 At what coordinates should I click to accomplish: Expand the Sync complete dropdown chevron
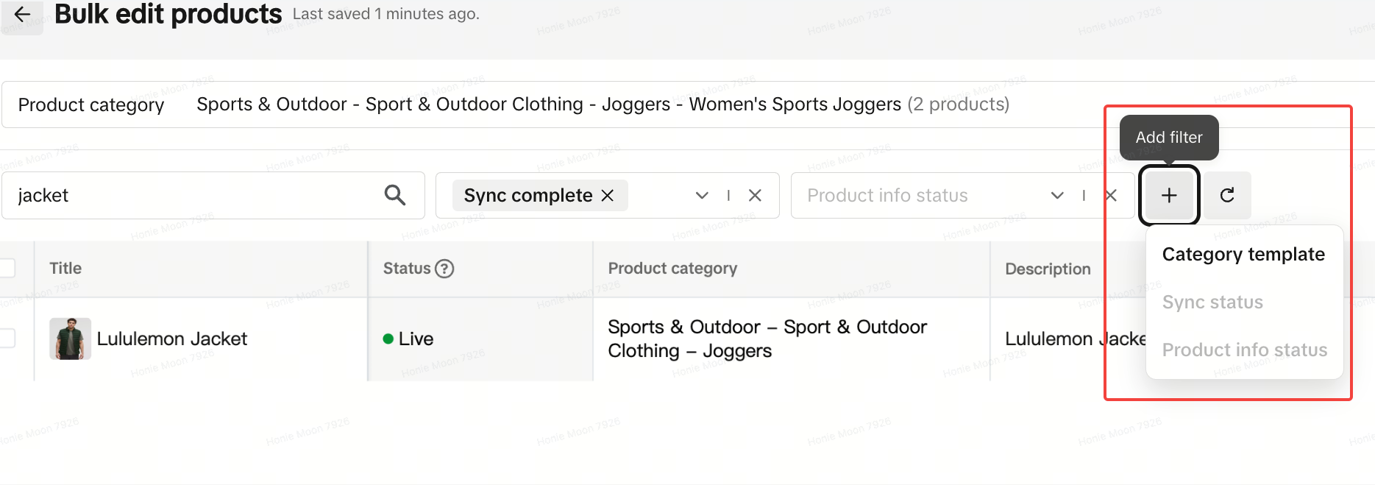[x=702, y=195]
